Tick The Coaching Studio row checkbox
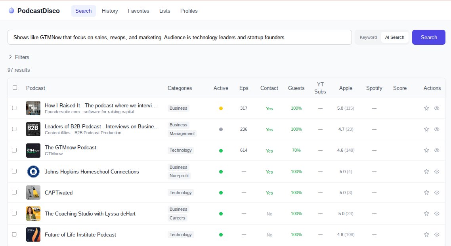This screenshot has height=246, width=451. click(14, 213)
